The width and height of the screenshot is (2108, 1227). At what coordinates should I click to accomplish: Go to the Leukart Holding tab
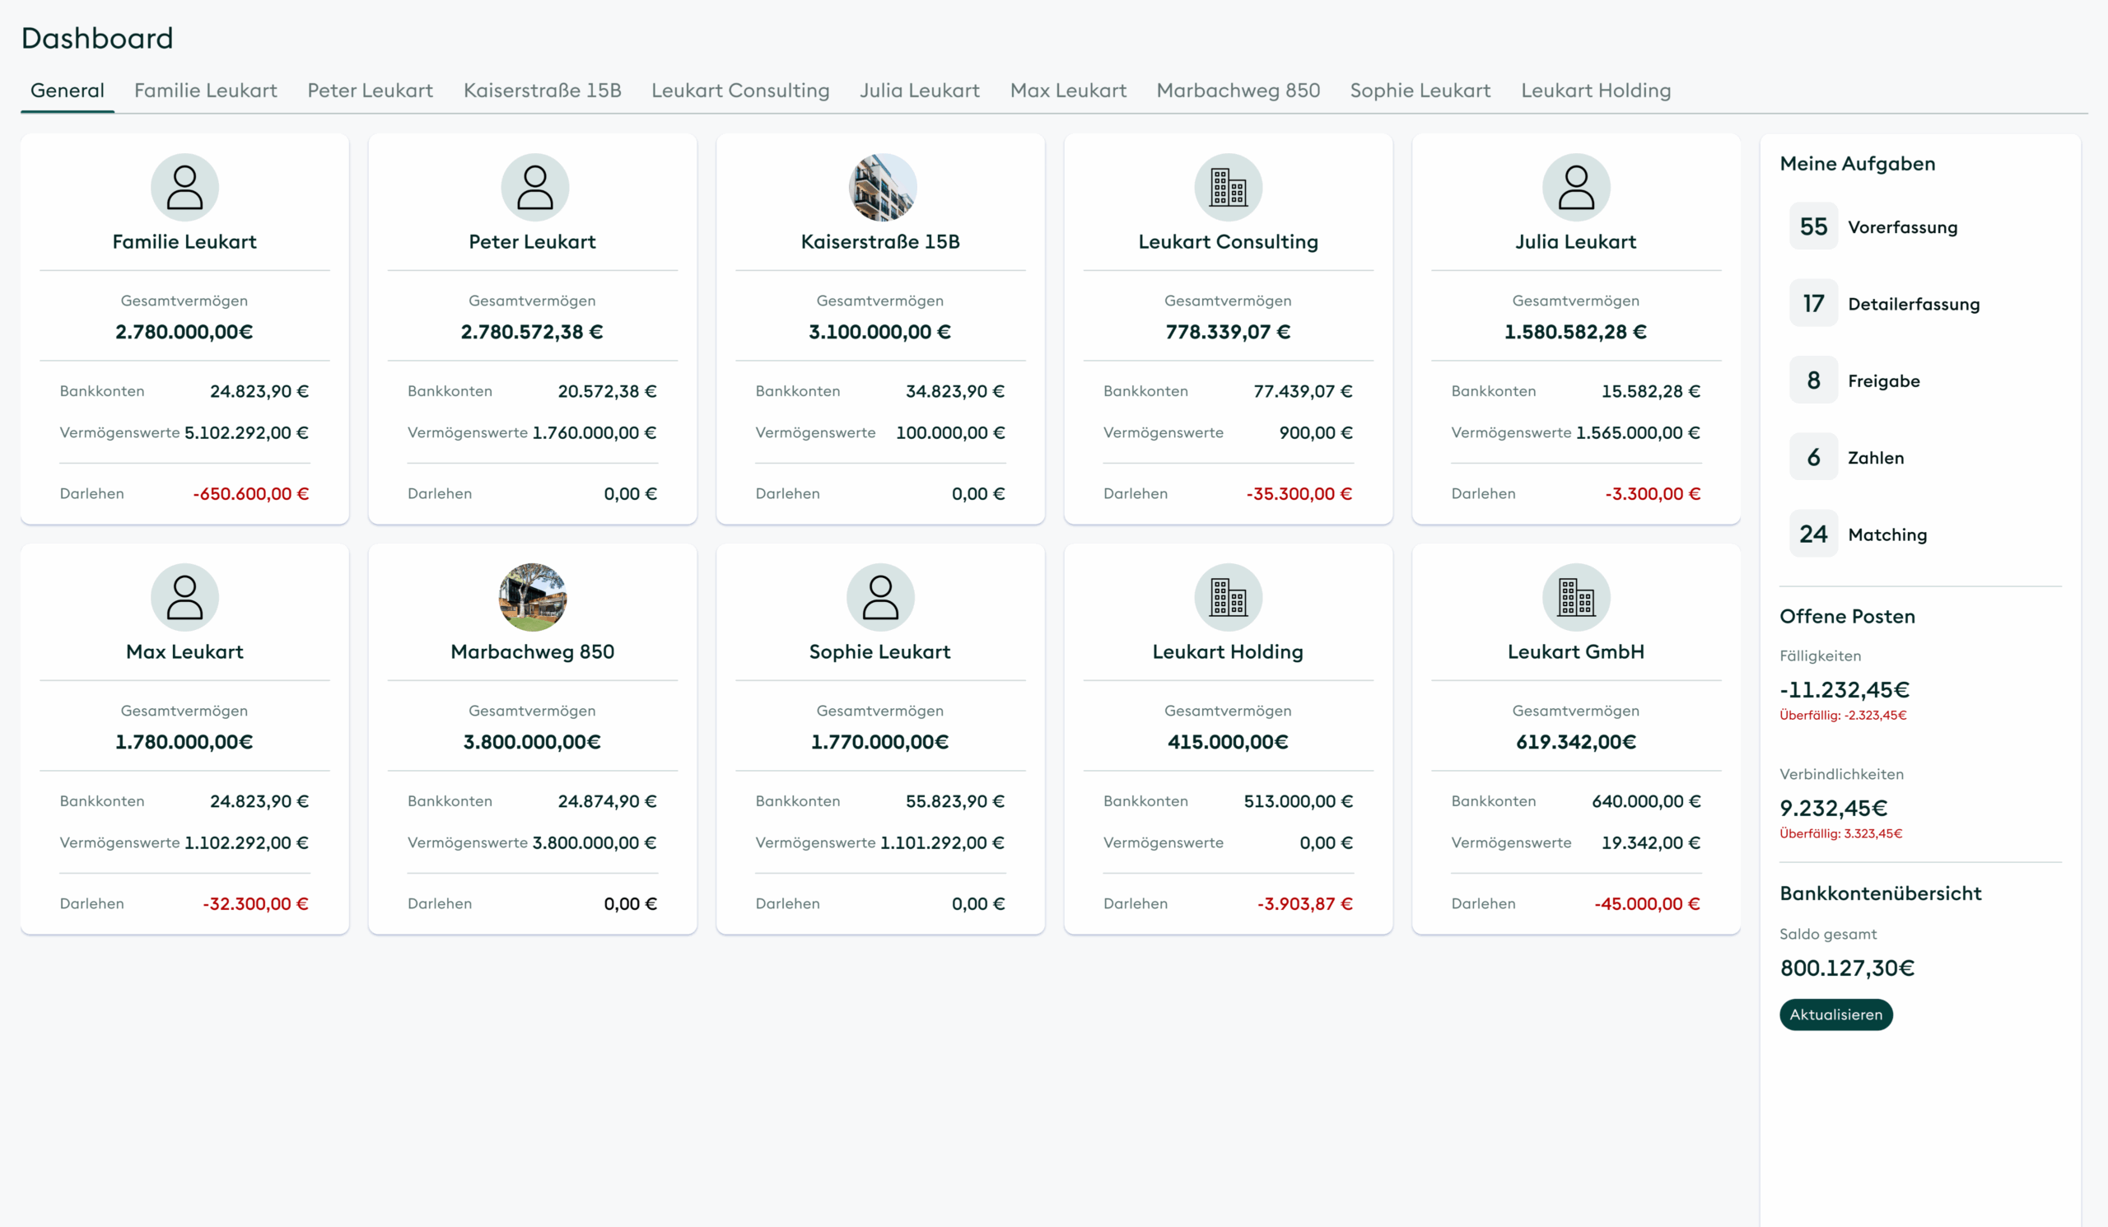pos(1595,91)
